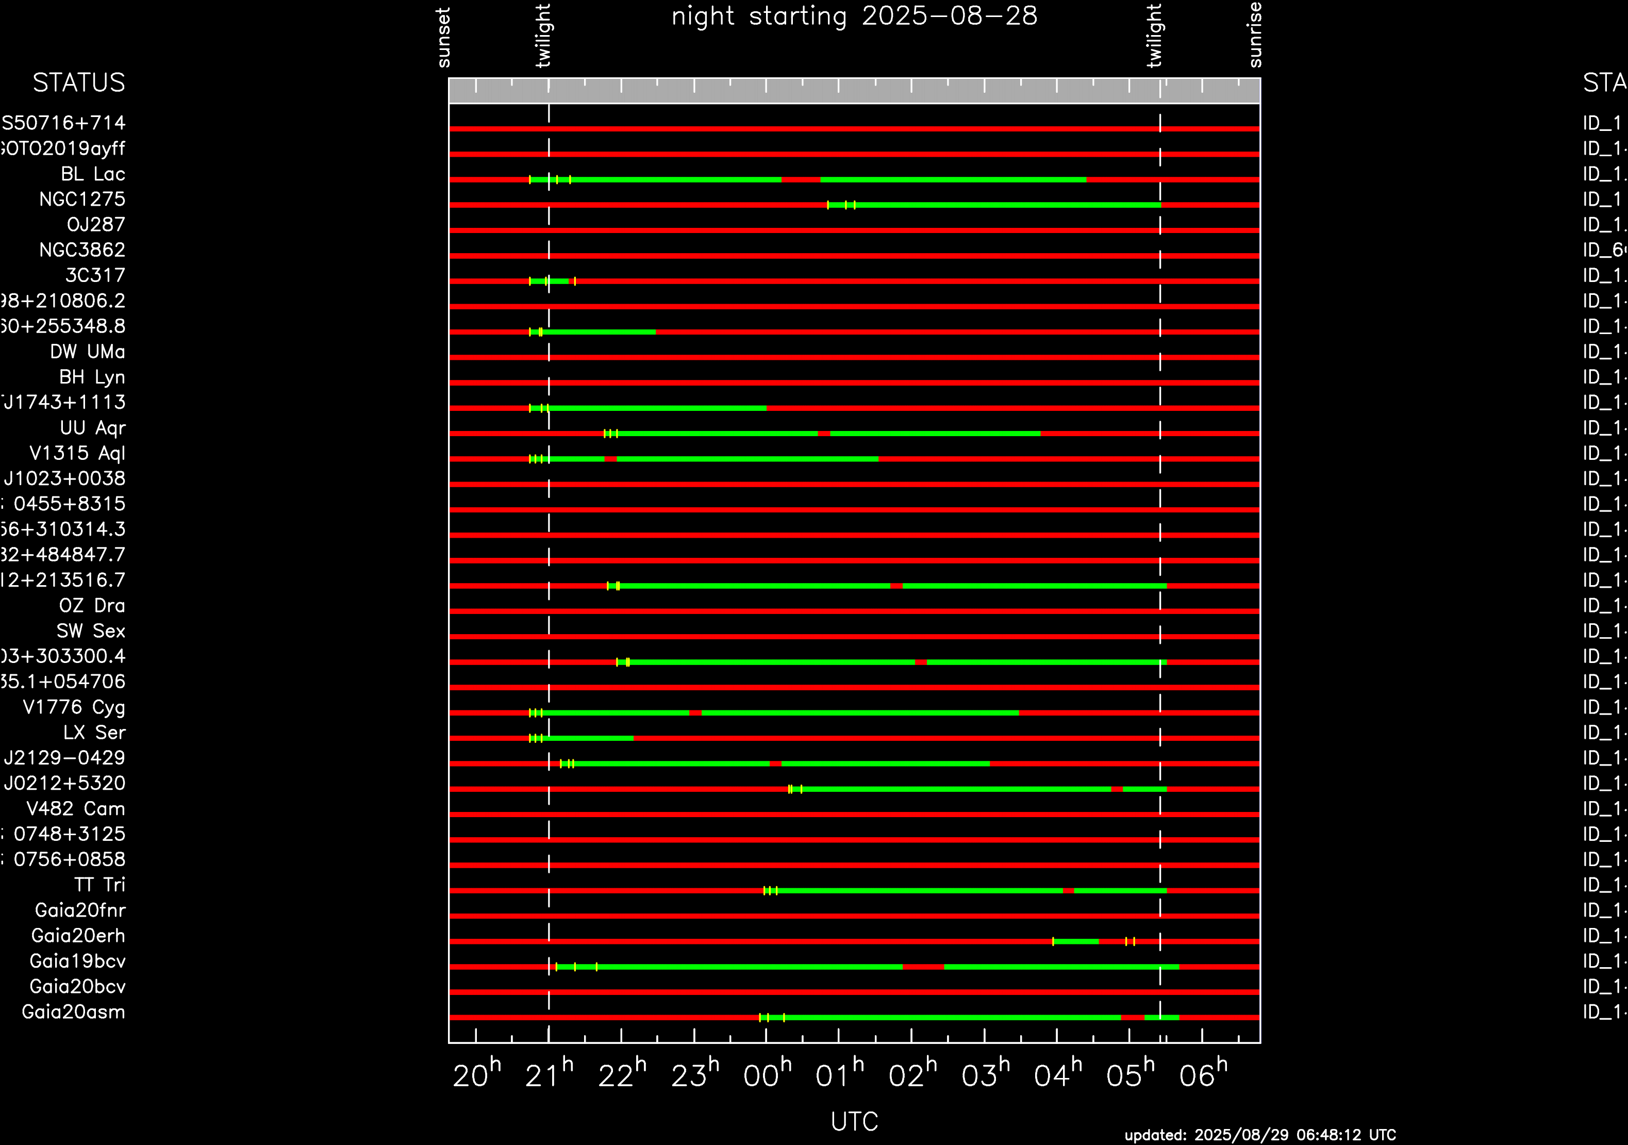This screenshot has width=1628, height=1145.
Task: Click the V1776 Cyg label
Action: click(x=74, y=707)
